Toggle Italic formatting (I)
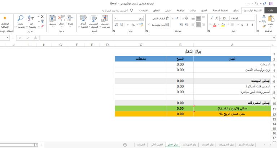This screenshot has height=148, width=277. tap(247, 25)
